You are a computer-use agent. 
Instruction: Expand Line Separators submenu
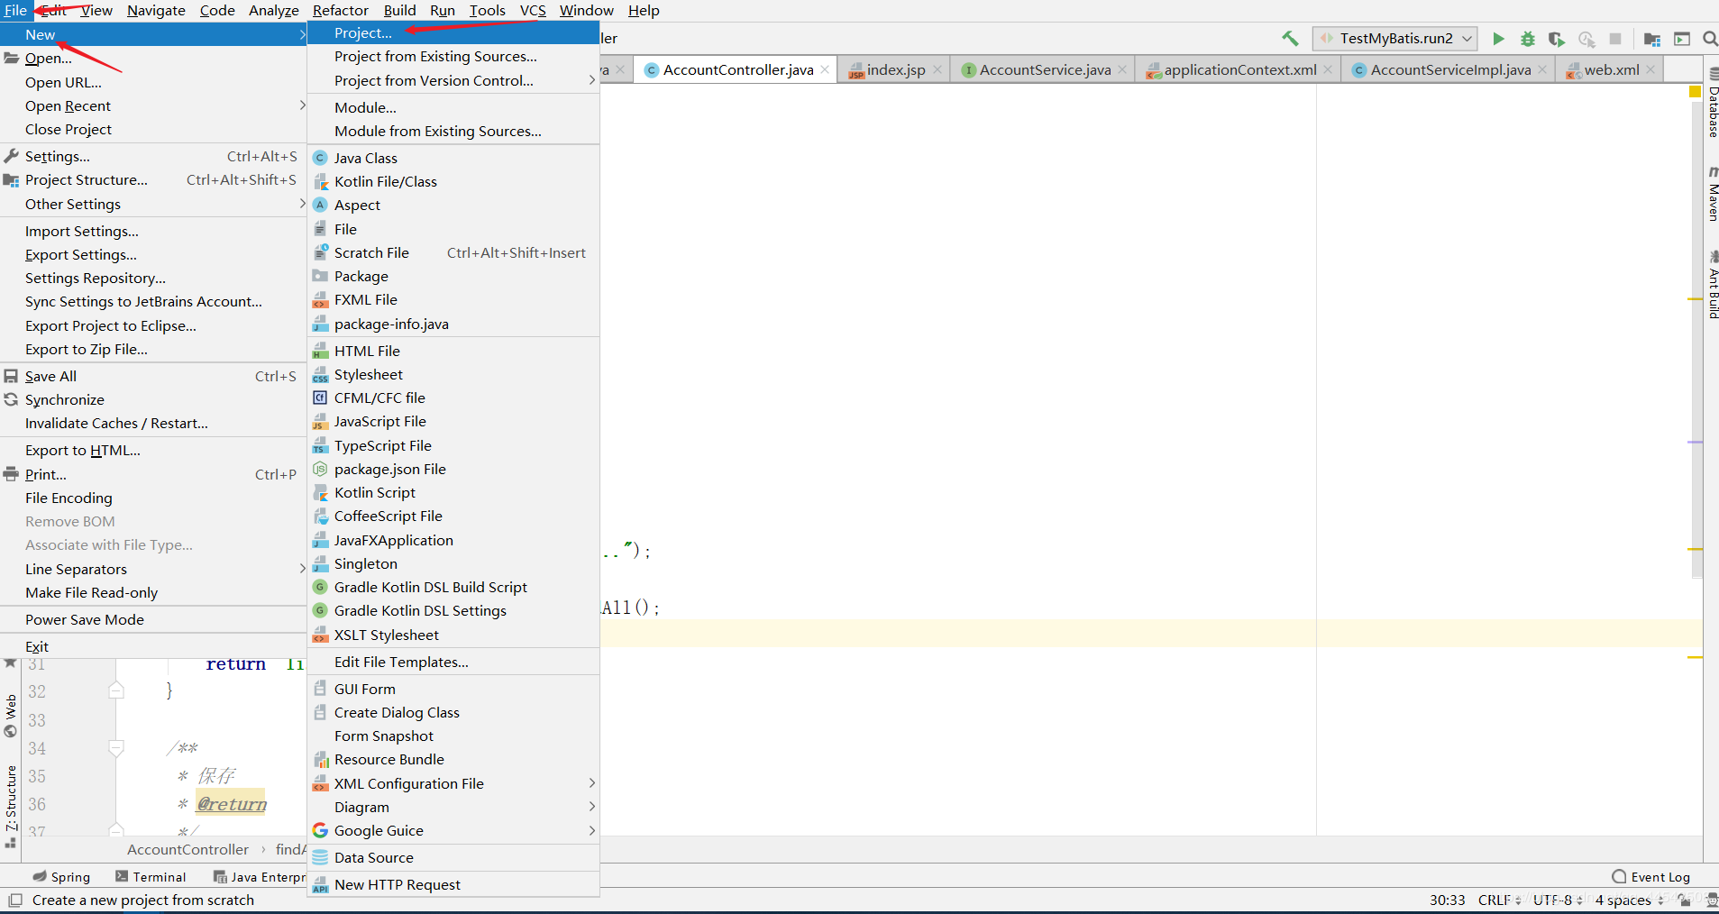click(x=153, y=569)
